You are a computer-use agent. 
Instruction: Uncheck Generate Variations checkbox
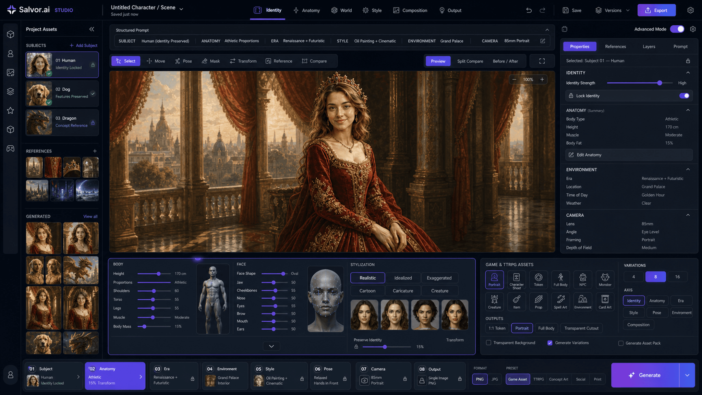pyautogui.click(x=550, y=343)
